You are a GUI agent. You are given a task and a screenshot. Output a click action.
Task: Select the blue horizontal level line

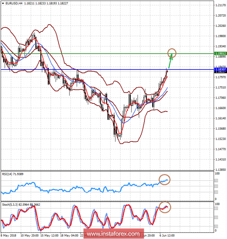click(x=102, y=70)
